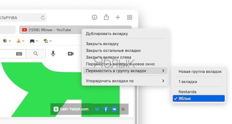Viewport: 232px width, 124px height.
Task: Choose 'Закрыть остальные вкладки' menu item
Action: (x=125, y=51)
